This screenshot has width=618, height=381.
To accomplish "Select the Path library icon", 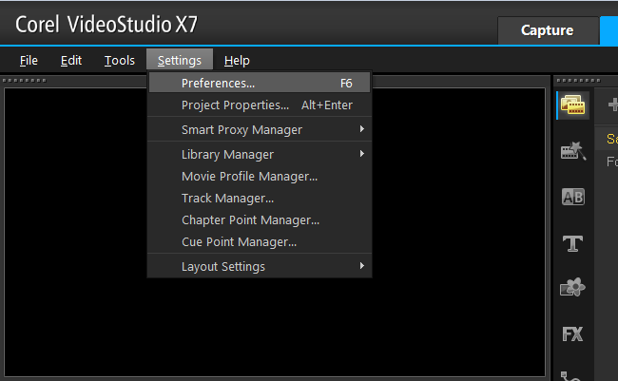I will [x=571, y=375].
